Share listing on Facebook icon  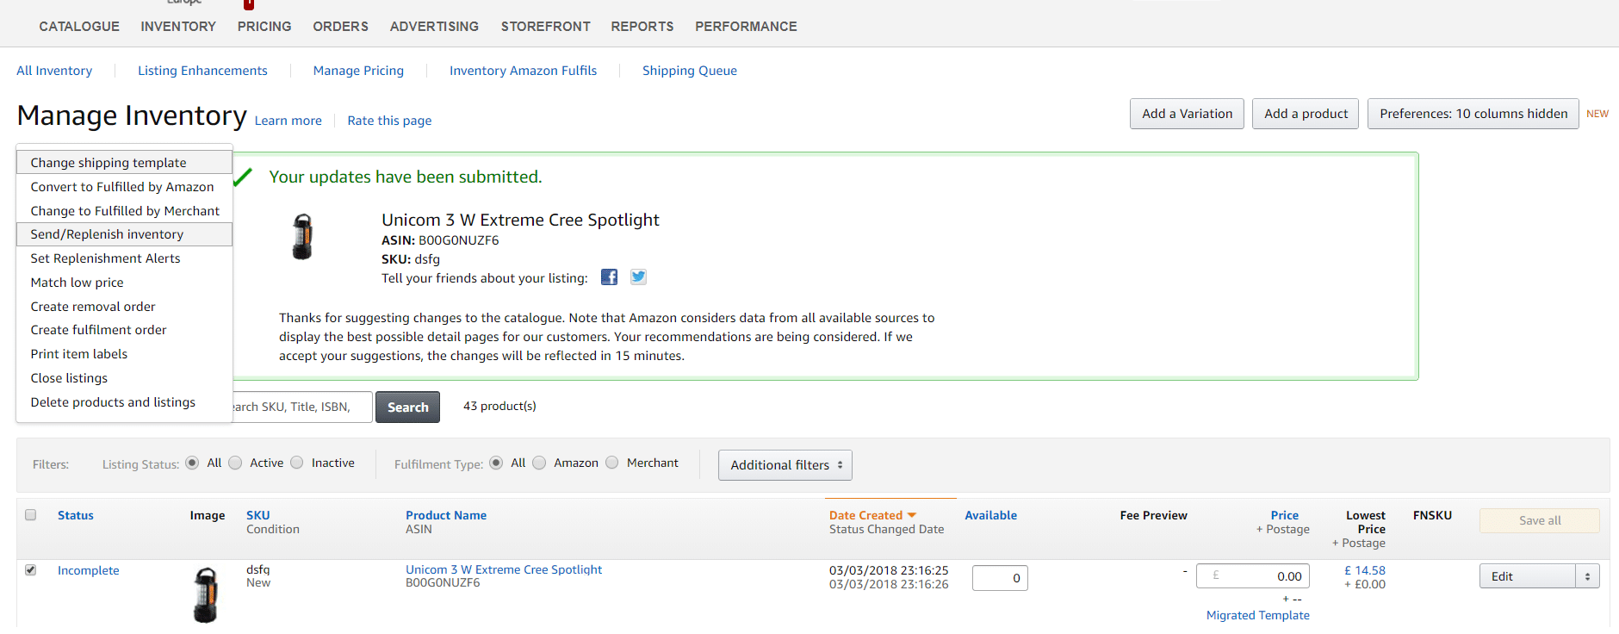pos(609,277)
